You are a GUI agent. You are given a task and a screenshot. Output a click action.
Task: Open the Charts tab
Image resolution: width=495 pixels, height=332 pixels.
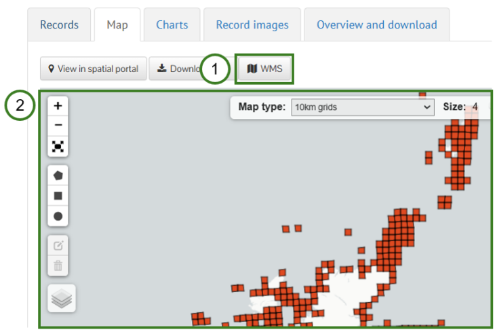pos(172,24)
